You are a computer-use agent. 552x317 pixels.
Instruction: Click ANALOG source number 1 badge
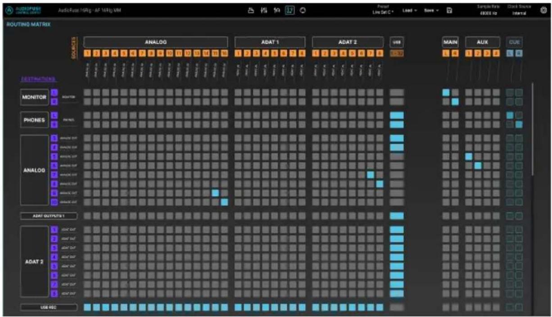(87, 54)
